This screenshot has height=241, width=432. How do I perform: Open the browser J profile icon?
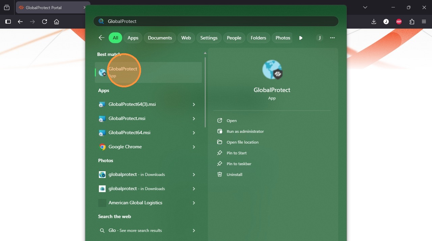(x=386, y=22)
